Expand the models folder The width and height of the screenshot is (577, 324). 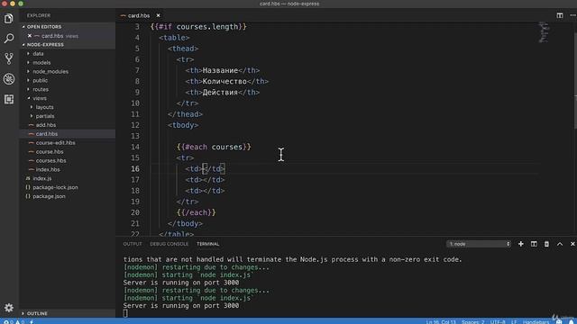(41, 62)
